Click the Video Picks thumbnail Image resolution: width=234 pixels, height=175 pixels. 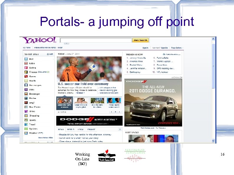[x=153, y=139]
